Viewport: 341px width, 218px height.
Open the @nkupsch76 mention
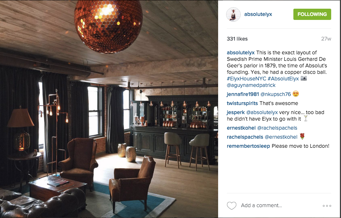pos(276,94)
